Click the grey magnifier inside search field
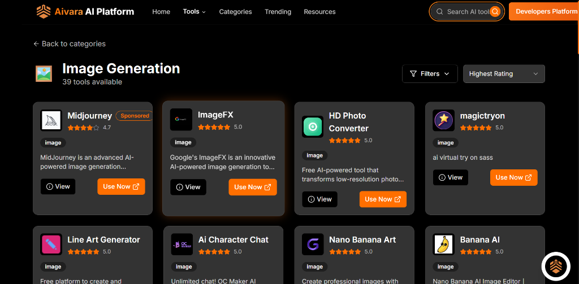This screenshot has width=579, height=284. [439, 12]
